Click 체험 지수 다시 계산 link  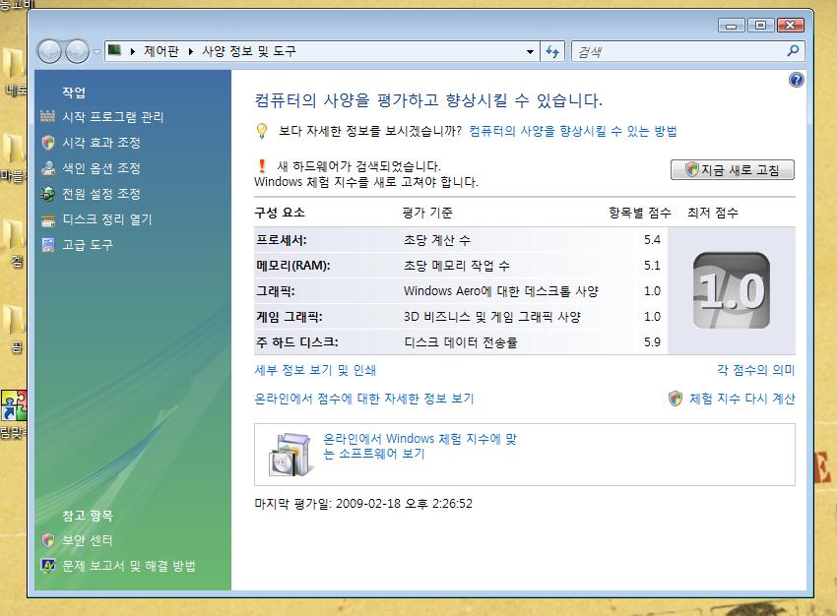click(x=742, y=399)
